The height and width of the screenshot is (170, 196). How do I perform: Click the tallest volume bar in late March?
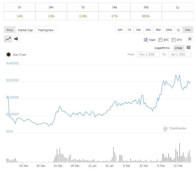pos(180,153)
